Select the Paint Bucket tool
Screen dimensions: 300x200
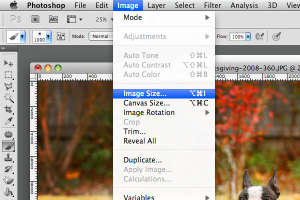(8, 192)
